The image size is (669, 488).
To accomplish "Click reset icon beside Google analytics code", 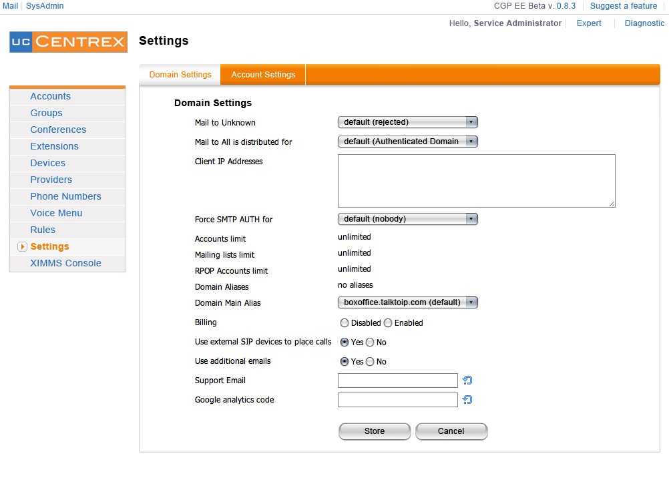I will pyautogui.click(x=467, y=400).
